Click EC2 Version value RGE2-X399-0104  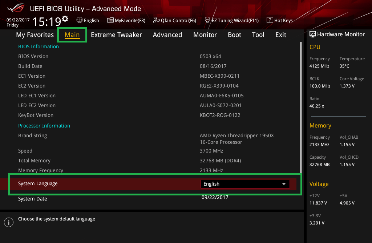[219, 86]
